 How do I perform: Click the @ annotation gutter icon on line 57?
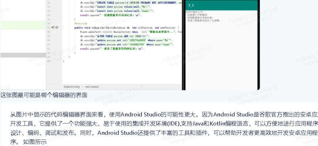click(57, 27)
